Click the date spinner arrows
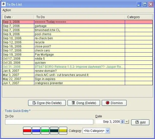The width and height of the screenshot is (155, 139). coord(123,122)
